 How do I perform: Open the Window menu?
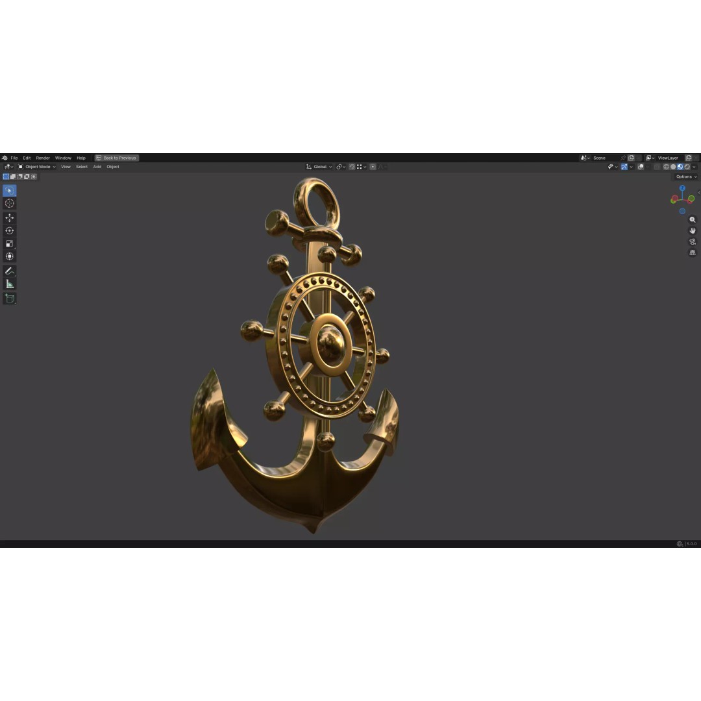click(x=63, y=158)
